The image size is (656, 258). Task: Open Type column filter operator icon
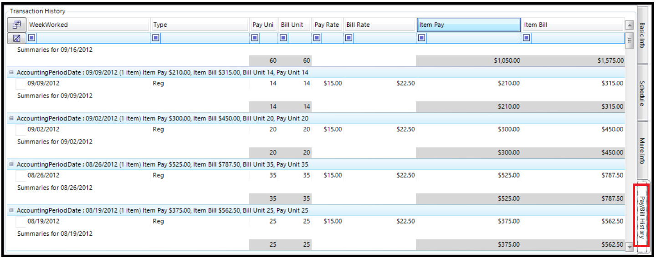tap(156, 38)
